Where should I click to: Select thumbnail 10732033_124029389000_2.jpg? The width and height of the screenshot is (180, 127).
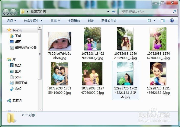[x=125, y=39]
